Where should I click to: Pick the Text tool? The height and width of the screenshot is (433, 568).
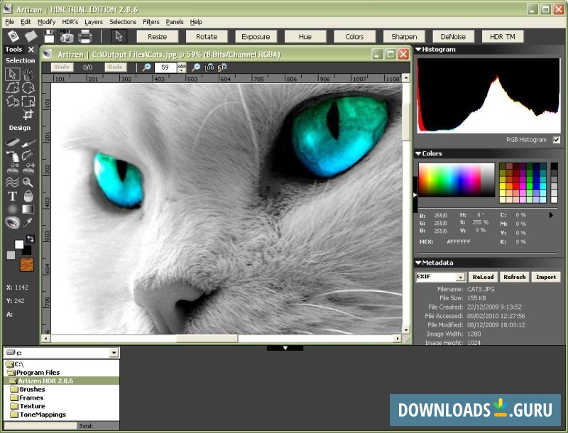pyautogui.click(x=12, y=196)
